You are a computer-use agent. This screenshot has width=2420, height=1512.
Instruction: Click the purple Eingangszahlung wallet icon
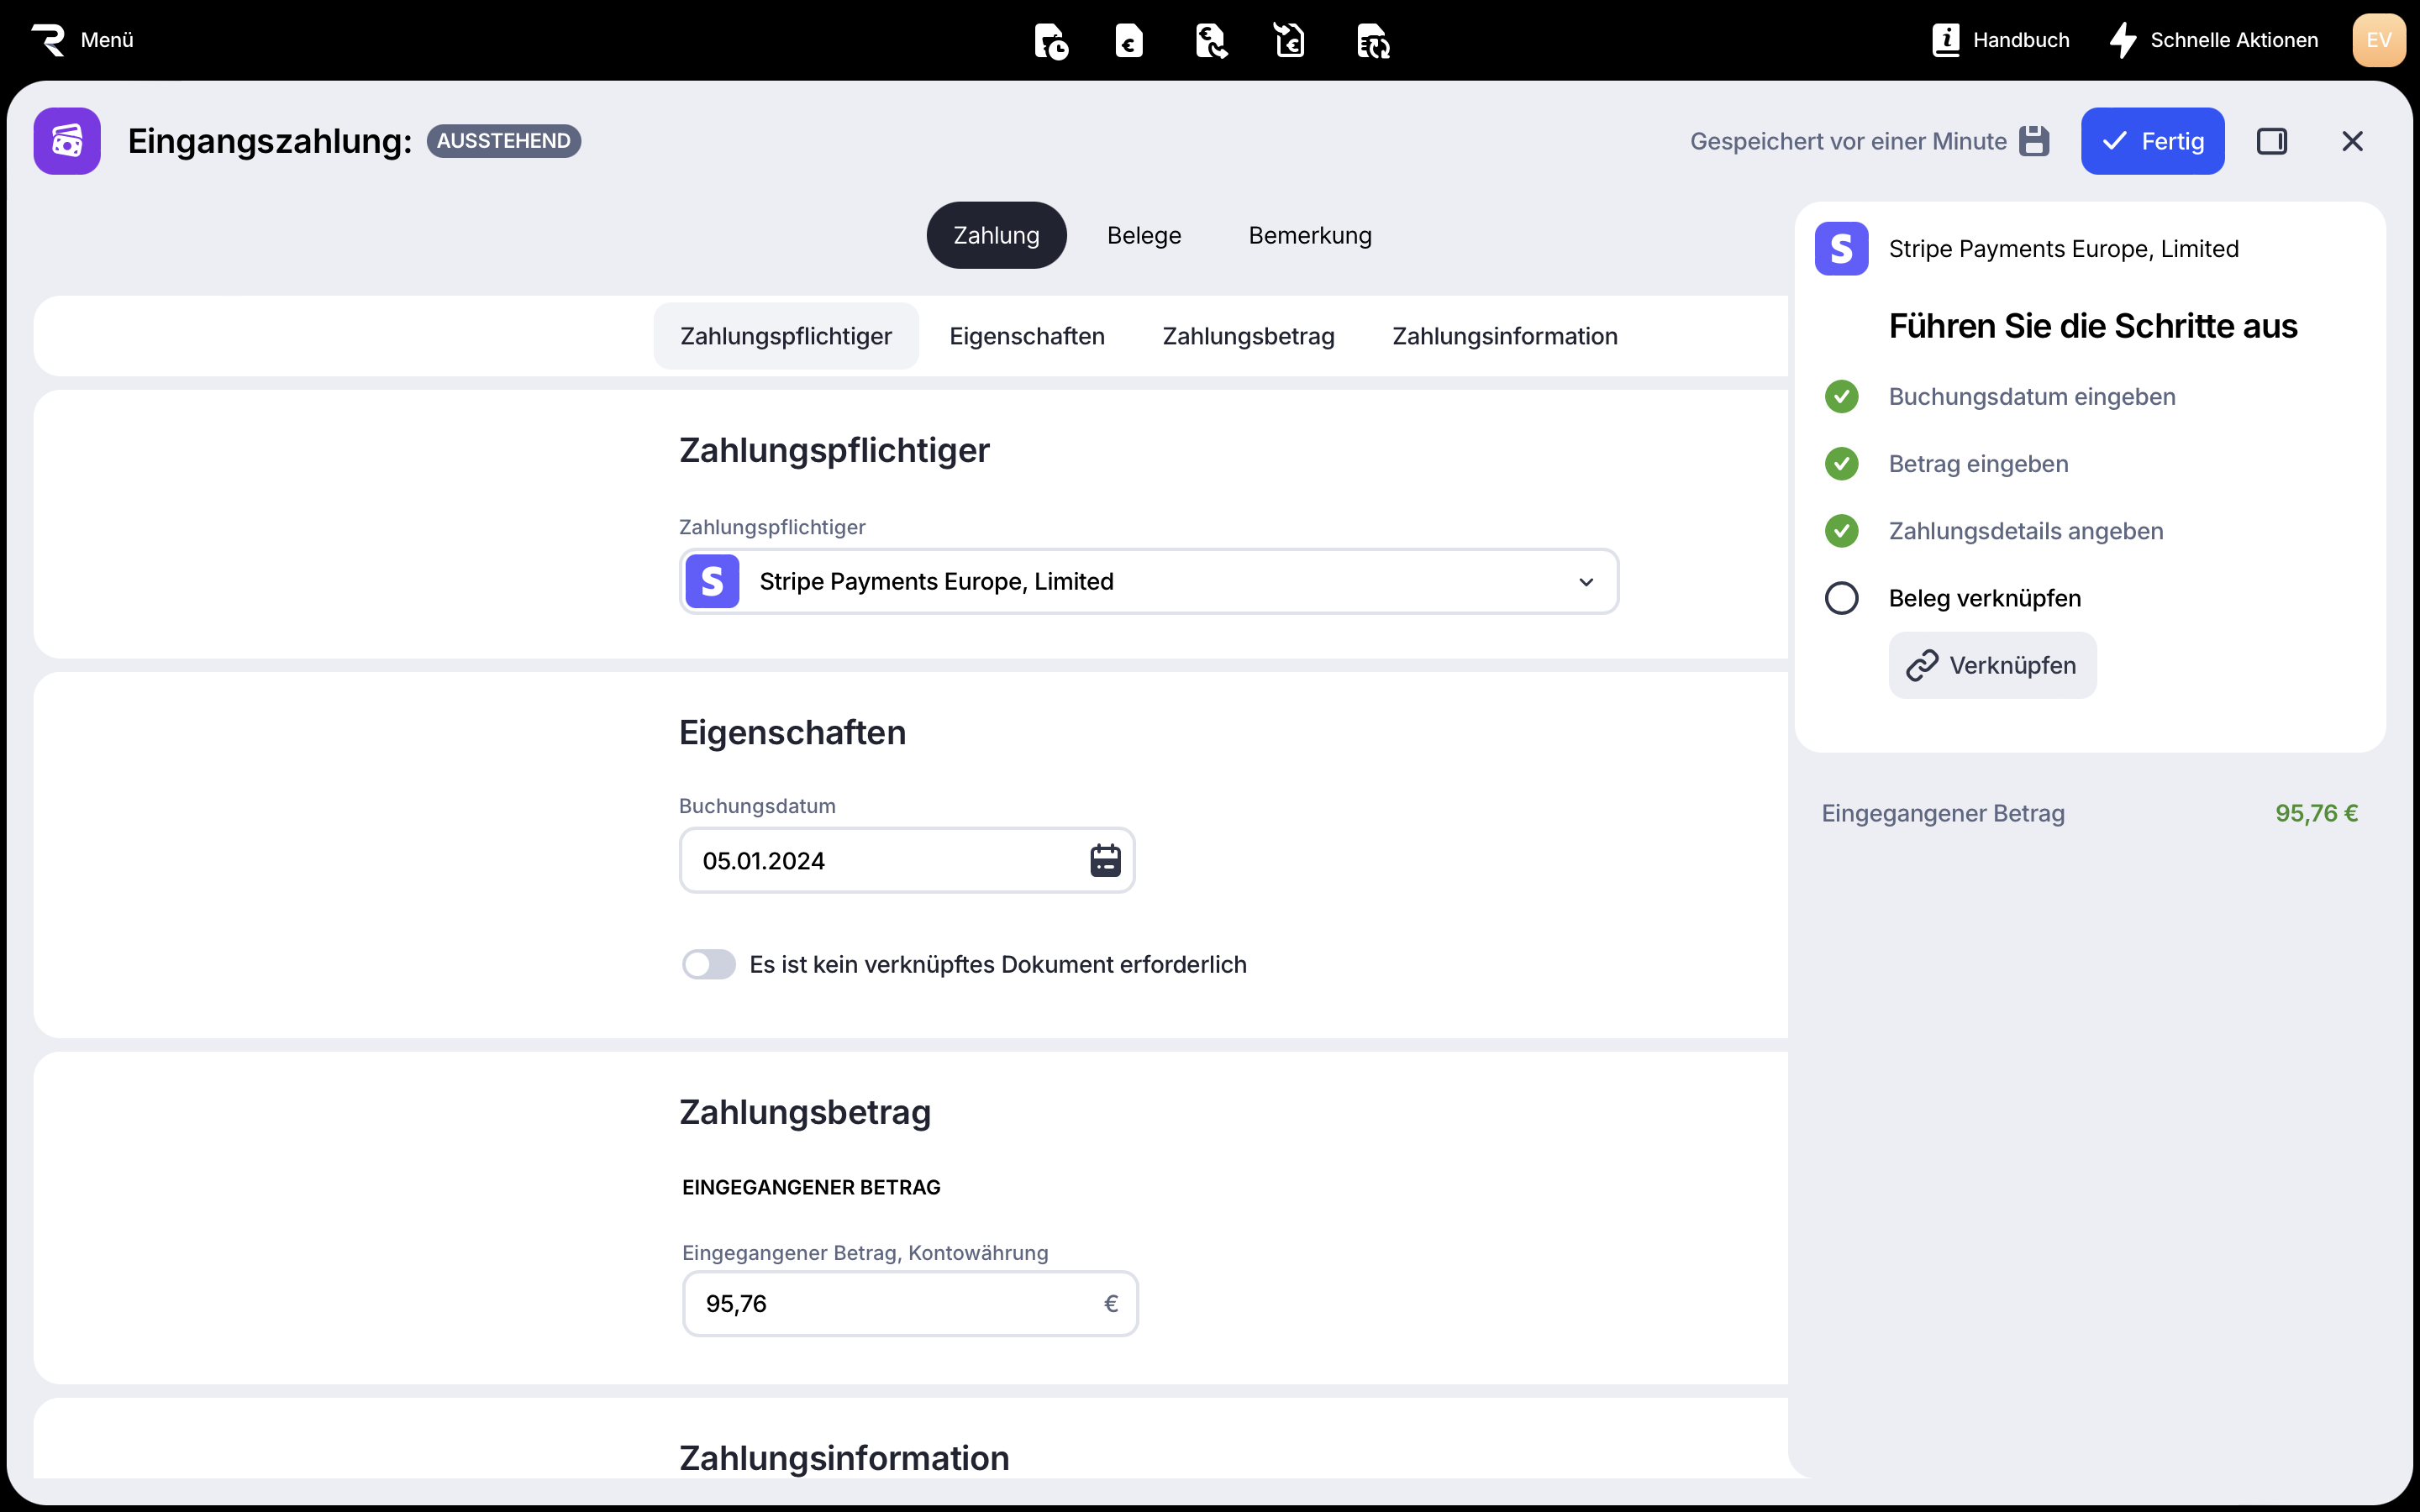click(67, 141)
